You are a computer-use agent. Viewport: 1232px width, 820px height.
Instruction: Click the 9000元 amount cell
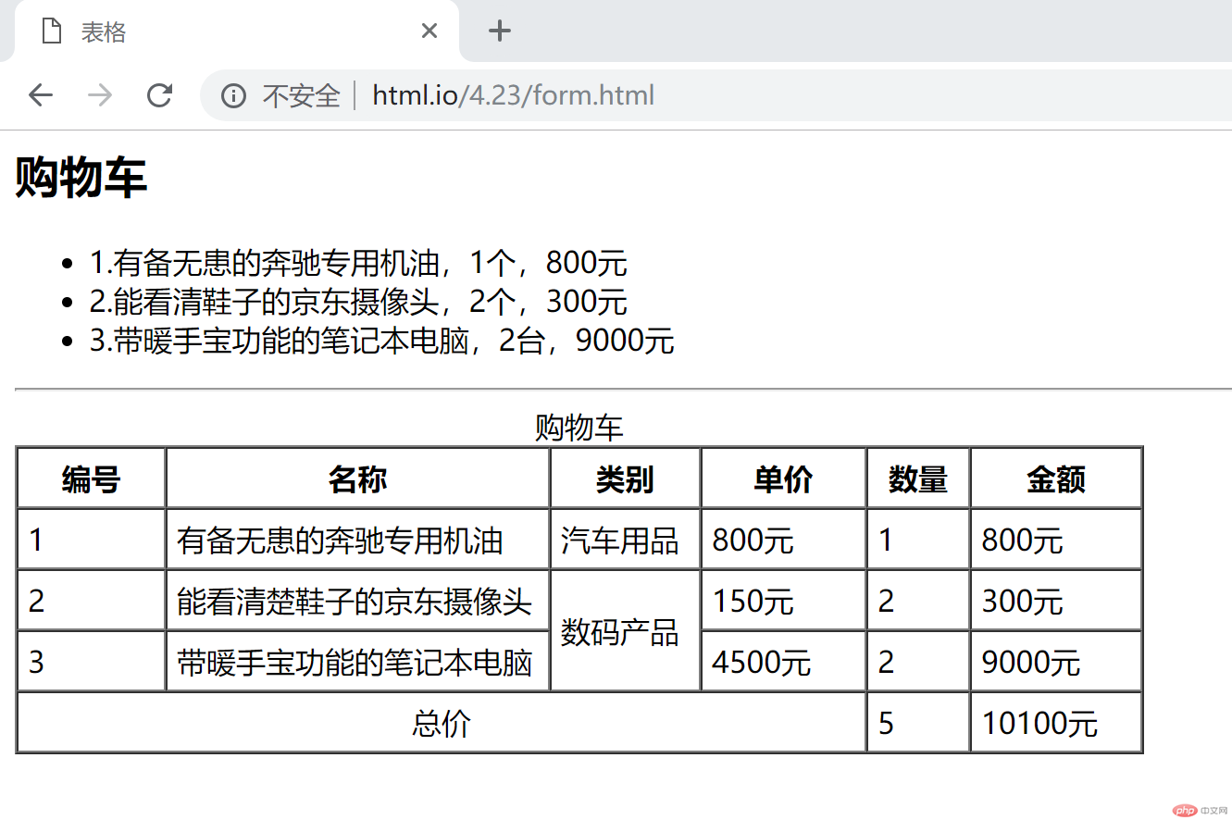[x=1056, y=663]
